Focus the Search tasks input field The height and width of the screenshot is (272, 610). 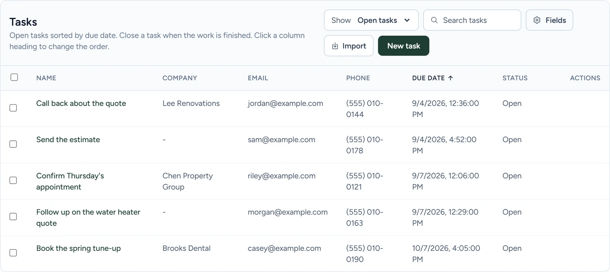pos(472,20)
